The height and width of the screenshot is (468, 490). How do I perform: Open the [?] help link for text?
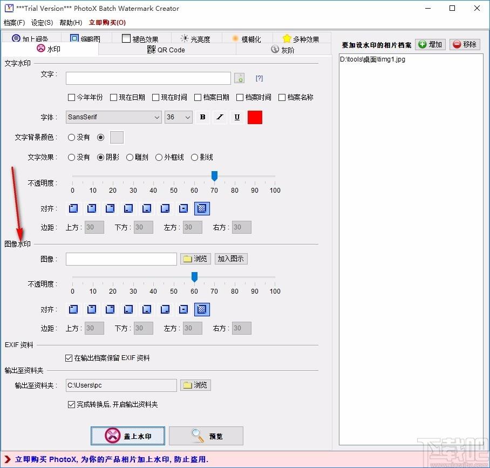click(x=260, y=78)
